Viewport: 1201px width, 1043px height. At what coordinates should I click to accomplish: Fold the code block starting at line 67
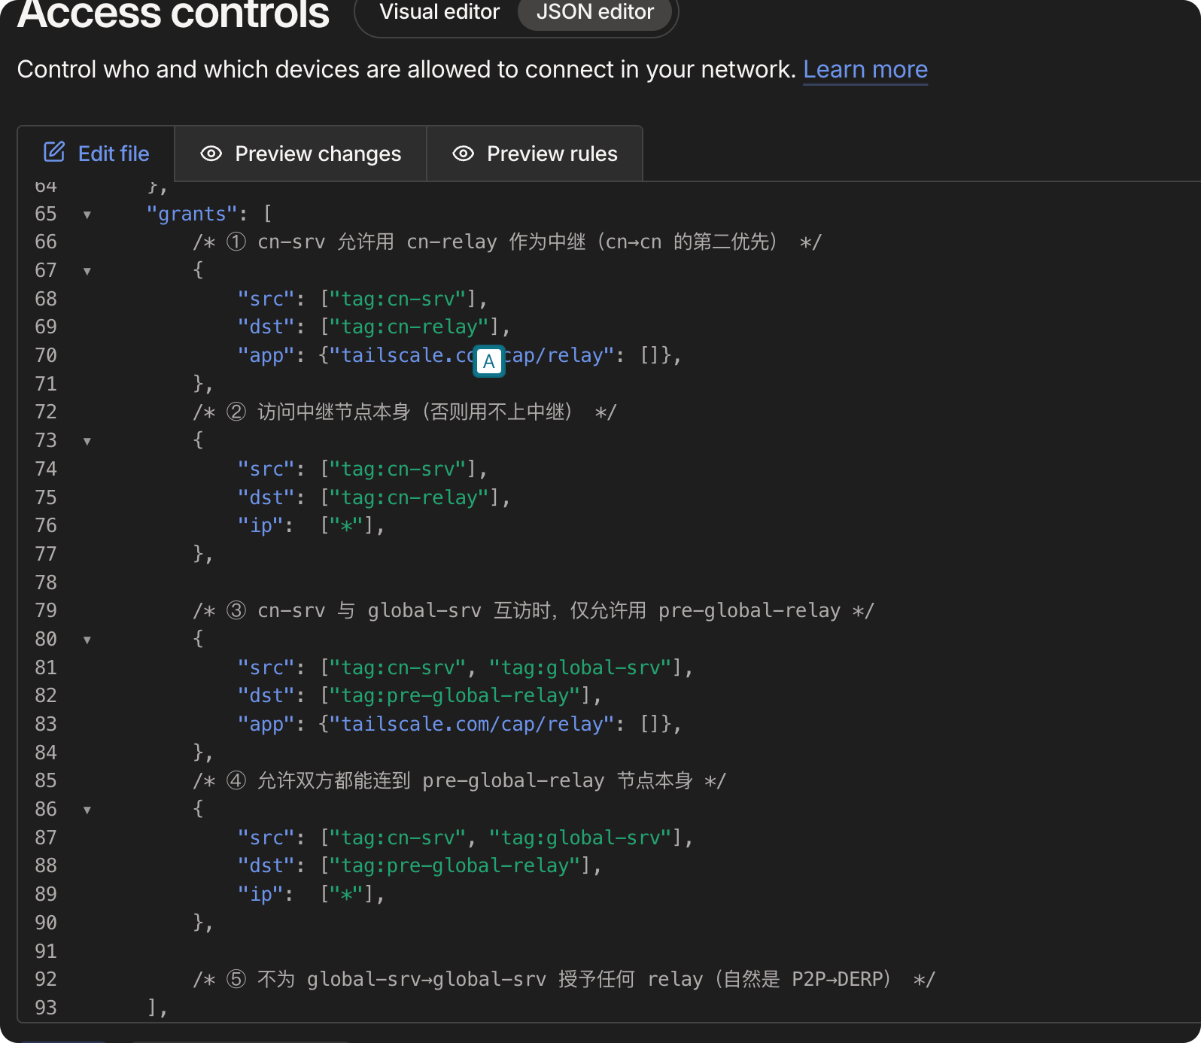pos(87,271)
